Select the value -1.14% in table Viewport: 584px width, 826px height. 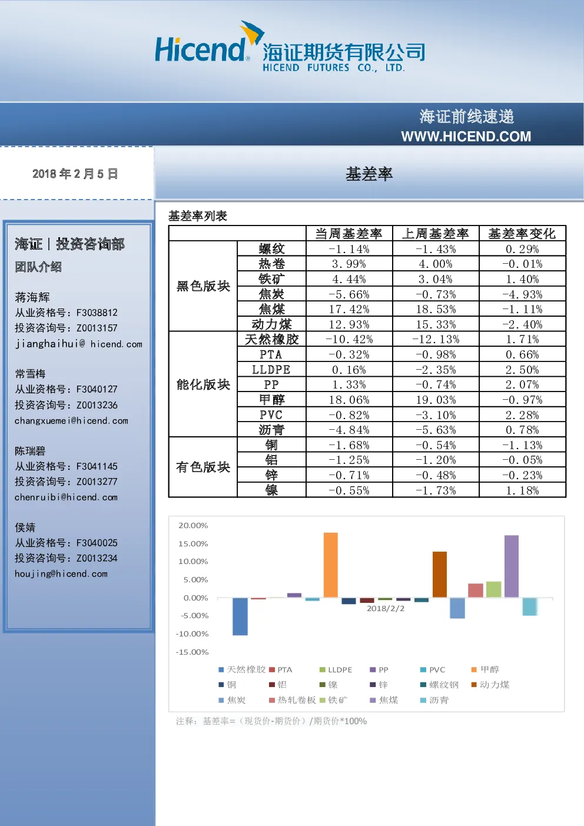tap(349, 249)
